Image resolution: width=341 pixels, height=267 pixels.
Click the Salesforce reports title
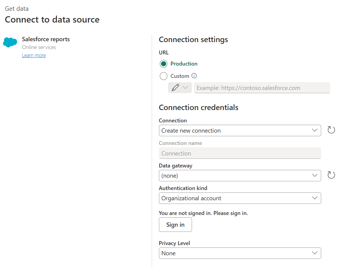click(x=46, y=39)
